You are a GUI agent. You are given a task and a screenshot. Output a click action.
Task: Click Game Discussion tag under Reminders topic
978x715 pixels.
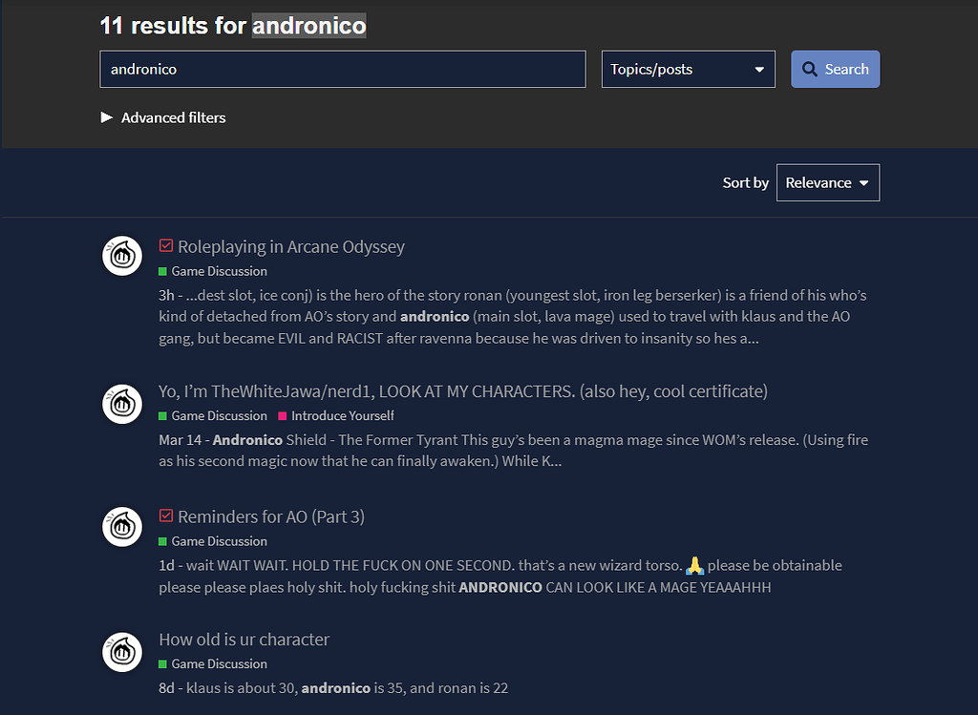coord(219,541)
